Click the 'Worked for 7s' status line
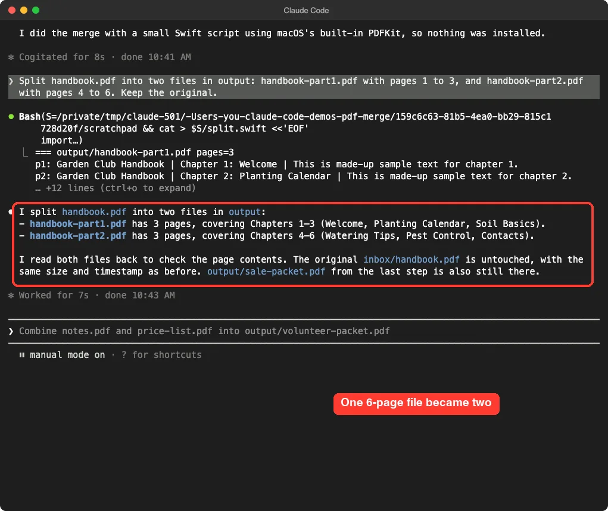This screenshot has height=511, width=608. click(x=97, y=295)
